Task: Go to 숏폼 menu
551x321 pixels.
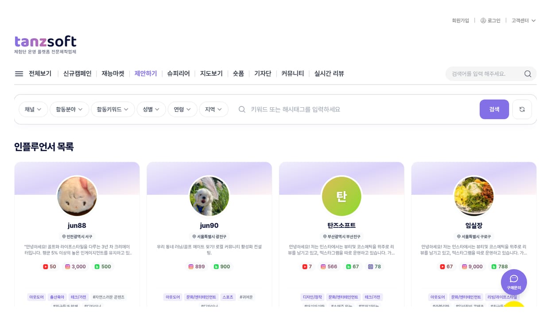Action: 238,74
